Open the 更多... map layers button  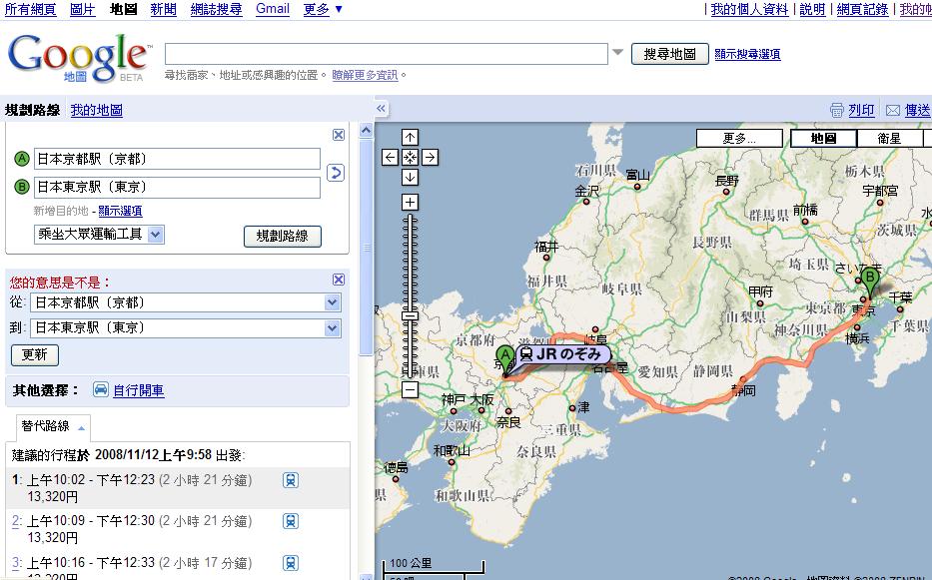click(x=739, y=139)
